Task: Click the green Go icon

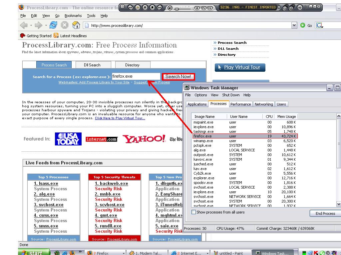Action: coord(303,25)
